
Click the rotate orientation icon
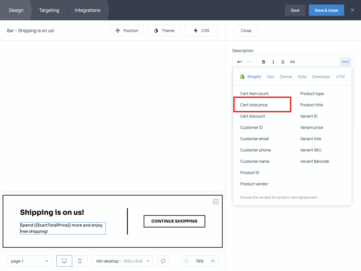click(x=163, y=261)
